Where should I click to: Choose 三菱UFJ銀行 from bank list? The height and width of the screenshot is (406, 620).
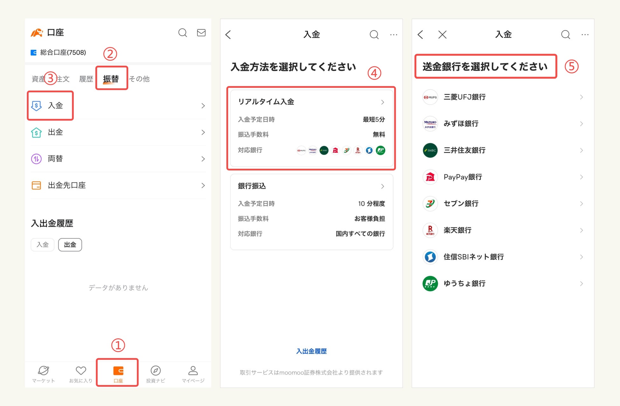pyautogui.click(x=465, y=97)
